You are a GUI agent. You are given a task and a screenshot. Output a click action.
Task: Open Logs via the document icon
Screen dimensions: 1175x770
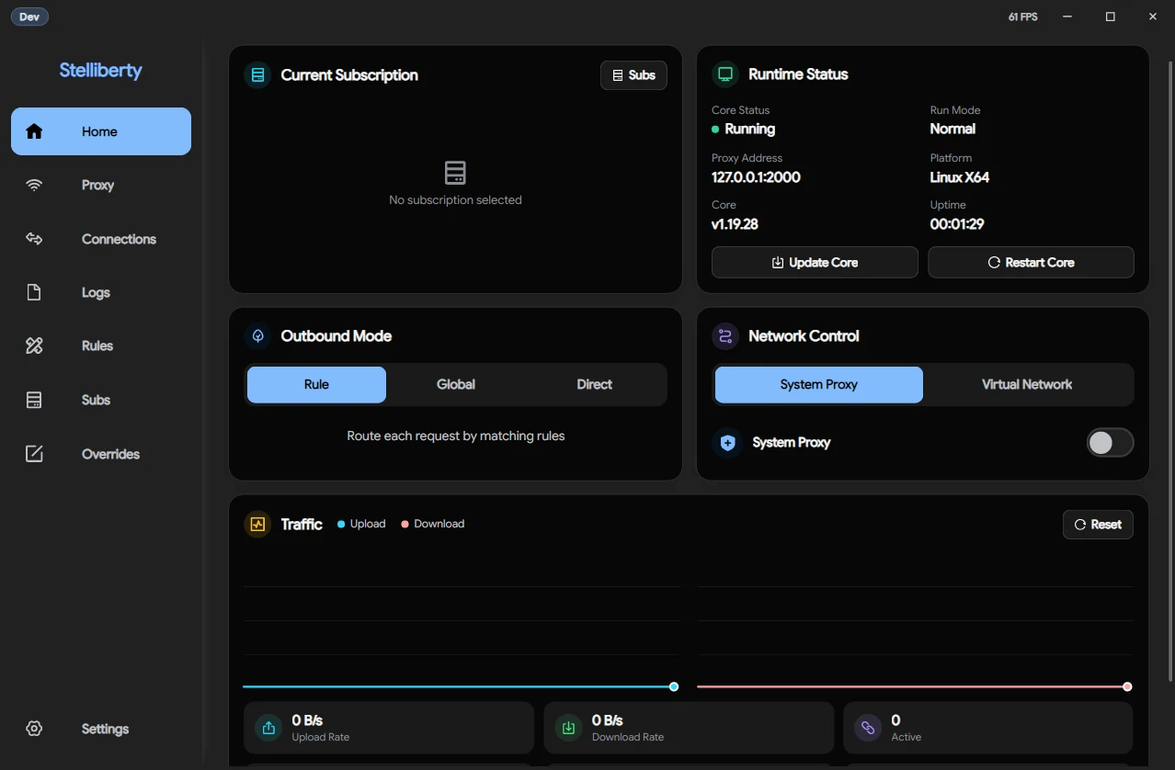click(x=34, y=292)
